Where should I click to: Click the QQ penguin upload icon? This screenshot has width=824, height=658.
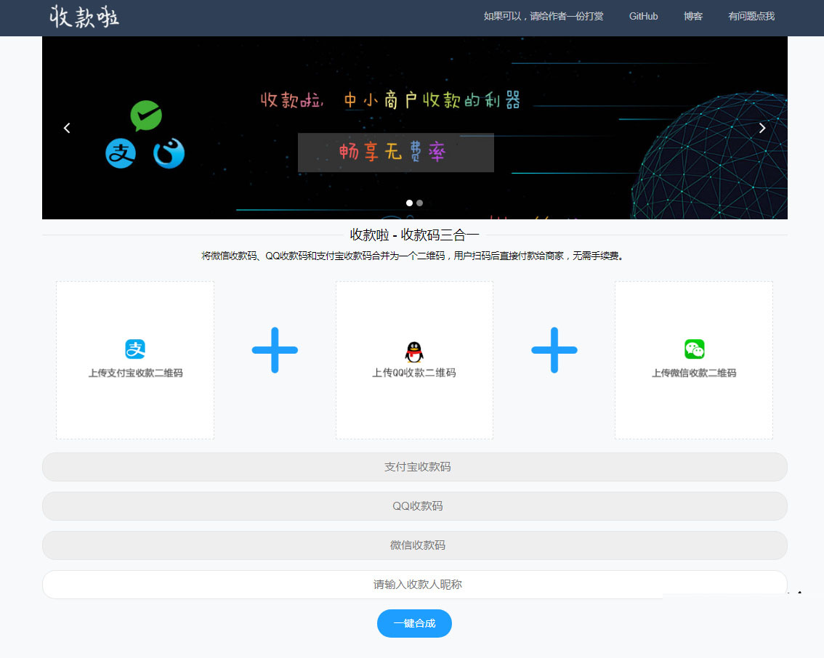coord(414,352)
